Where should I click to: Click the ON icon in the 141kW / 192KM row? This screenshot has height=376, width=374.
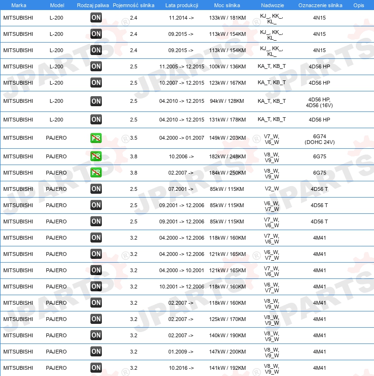pos(96,368)
